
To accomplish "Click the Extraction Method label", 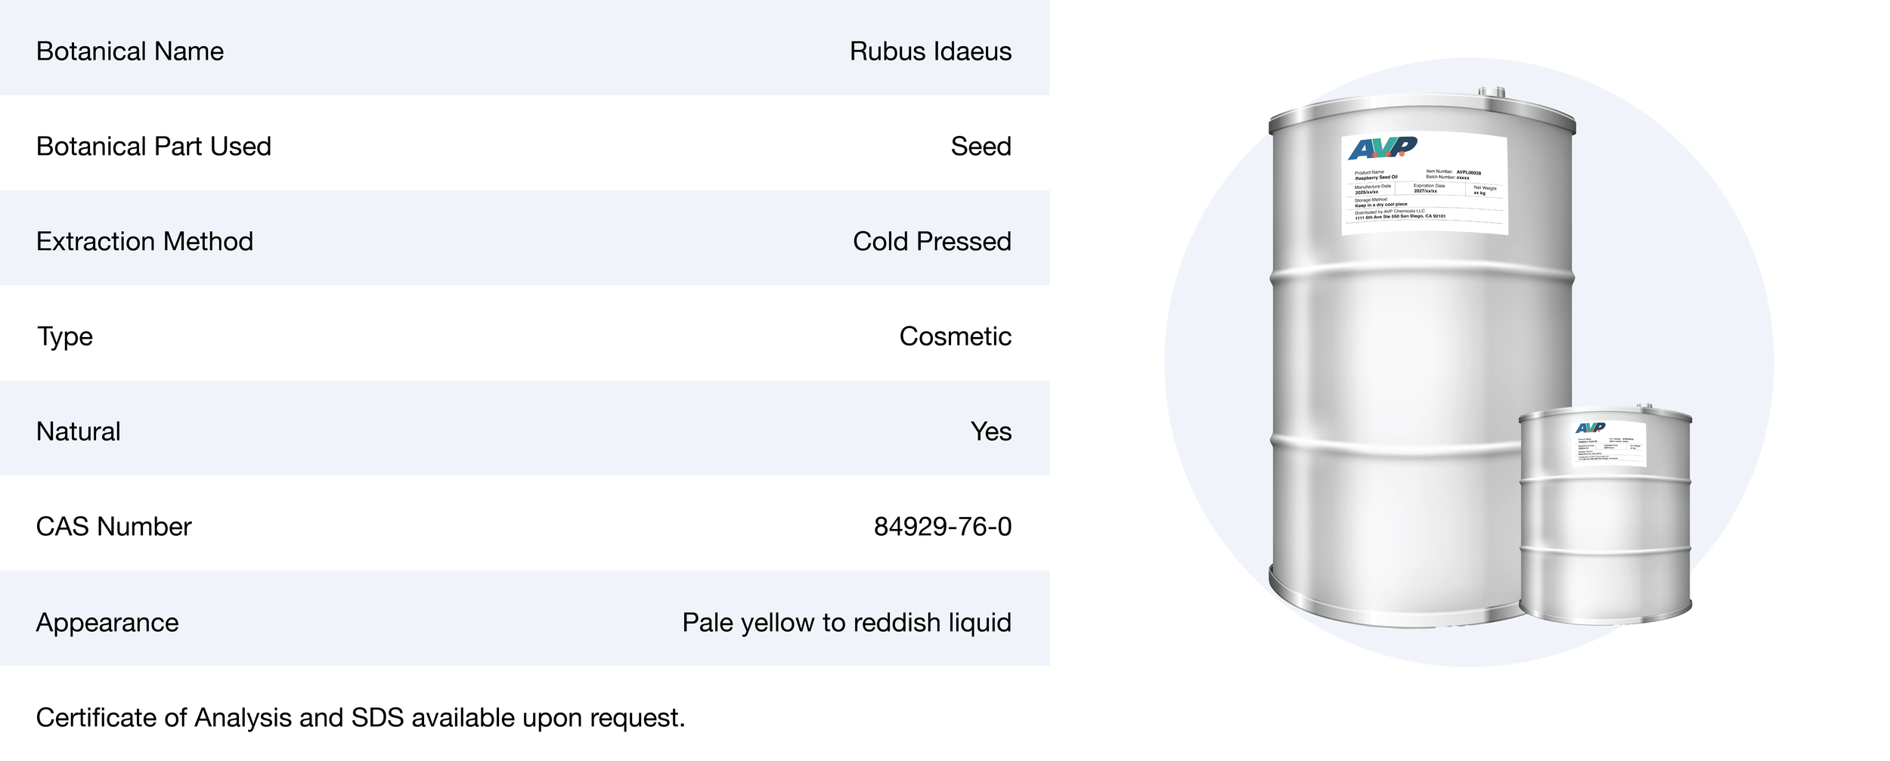I will 144,242.
